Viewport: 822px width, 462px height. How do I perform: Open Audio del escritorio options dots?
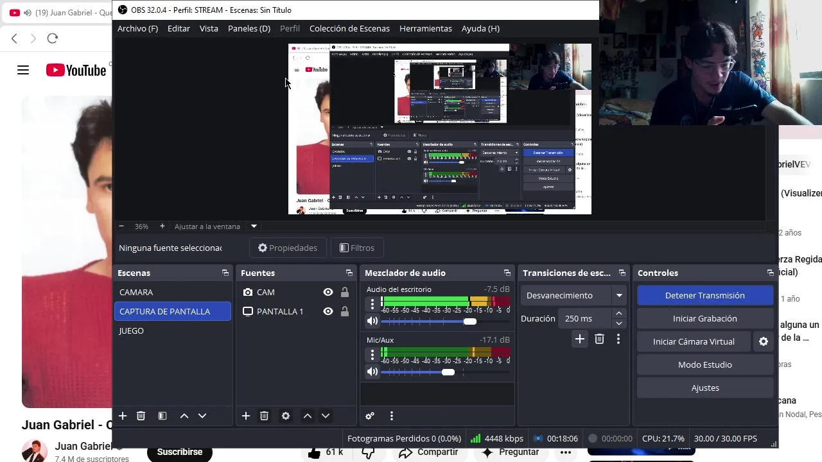(x=372, y=304)
